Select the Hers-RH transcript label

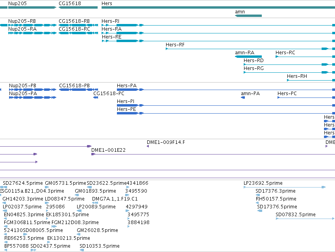pyautogui.click(x=297, y=76)
